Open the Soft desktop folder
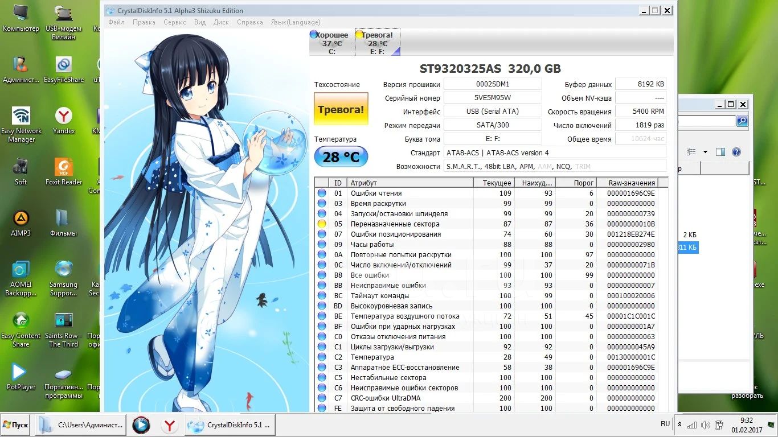778x437 pixels. point(21,172)
